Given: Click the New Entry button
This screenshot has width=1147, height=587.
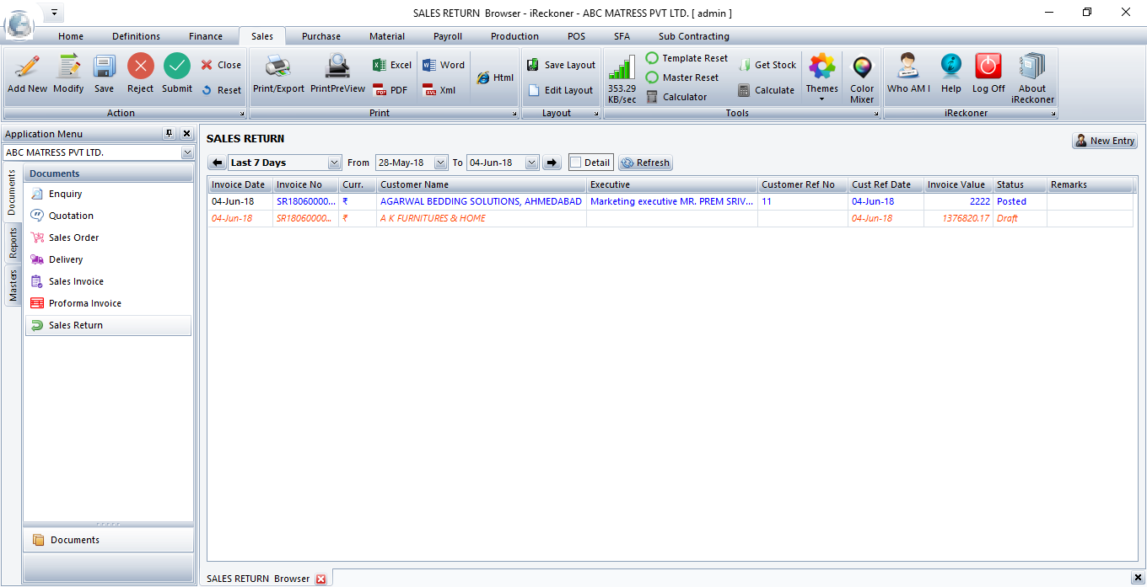Looking at the screenshot, I should click(1104, 141).
